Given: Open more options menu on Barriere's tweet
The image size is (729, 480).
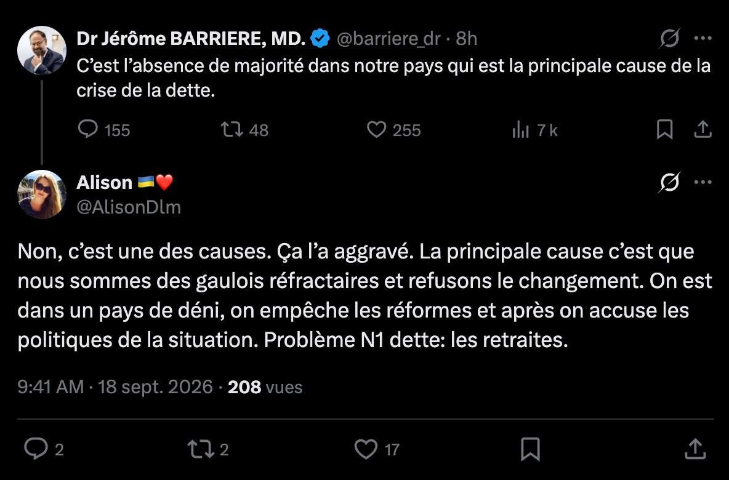Looking at the screenshot, I should [703, 38].
